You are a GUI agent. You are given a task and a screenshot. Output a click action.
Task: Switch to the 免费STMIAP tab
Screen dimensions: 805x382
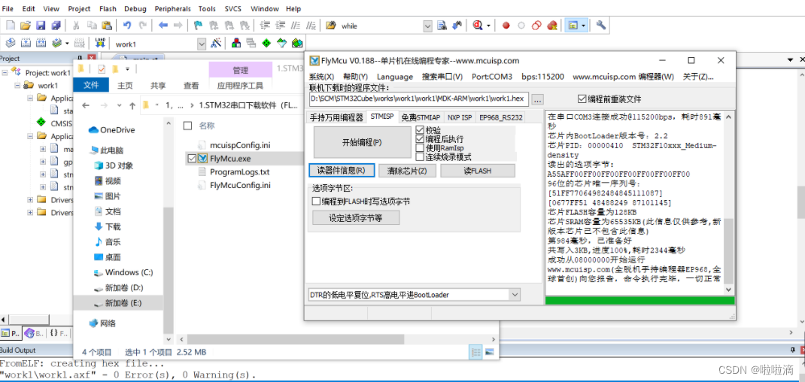421,117
